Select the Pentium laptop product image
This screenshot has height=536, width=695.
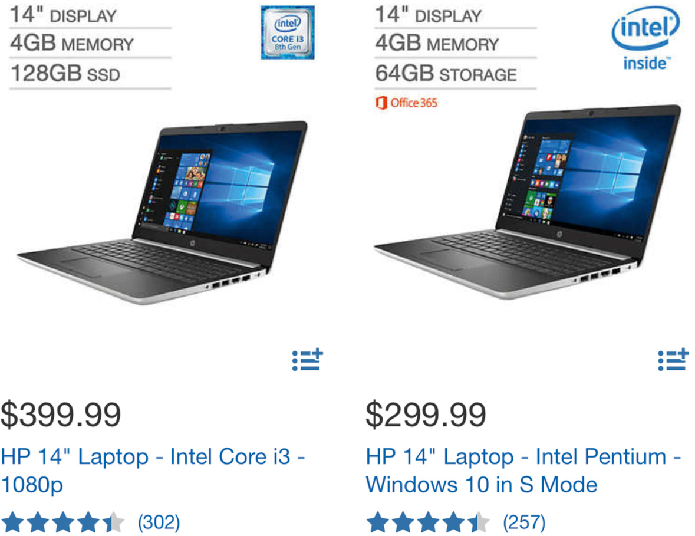click(x=528, y=202)
